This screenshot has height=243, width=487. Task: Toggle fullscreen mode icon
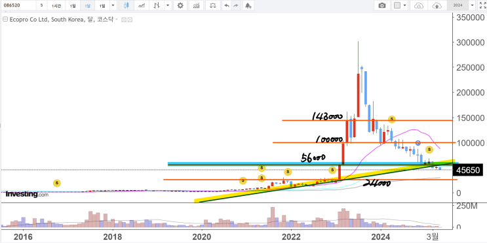[x=482, y=5]
